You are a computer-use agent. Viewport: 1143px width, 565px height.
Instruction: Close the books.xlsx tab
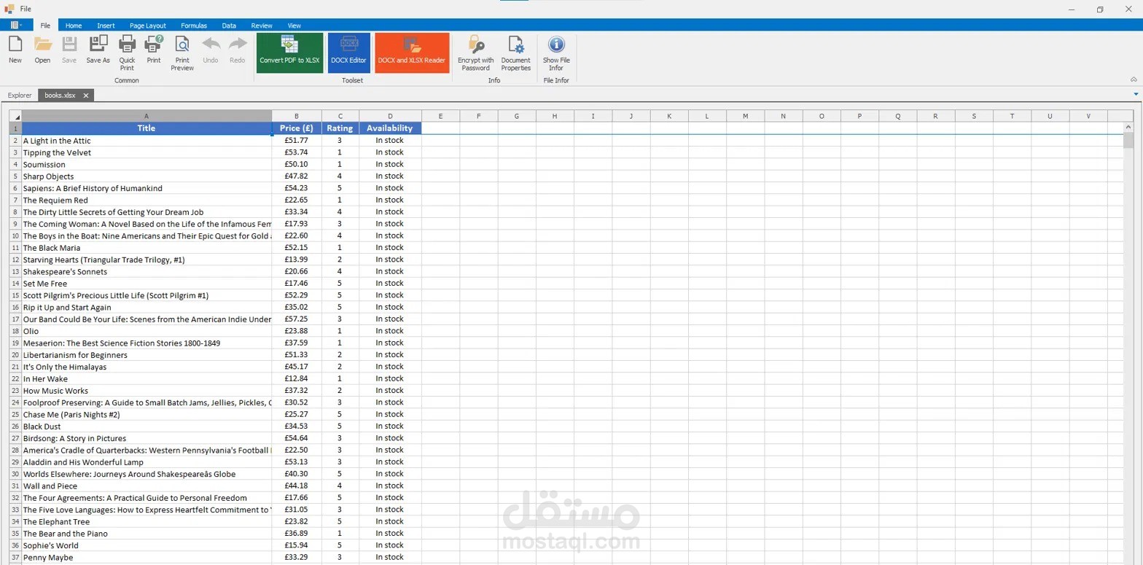pos(85,95)
